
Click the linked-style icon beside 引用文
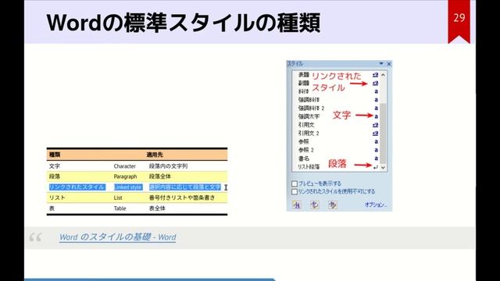(x=375, y=125)
